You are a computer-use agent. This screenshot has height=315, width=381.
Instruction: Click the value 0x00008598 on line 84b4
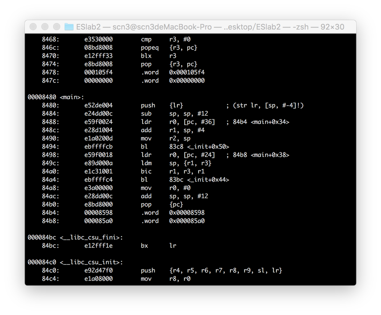pyautogui.click(x=187, y=213)
